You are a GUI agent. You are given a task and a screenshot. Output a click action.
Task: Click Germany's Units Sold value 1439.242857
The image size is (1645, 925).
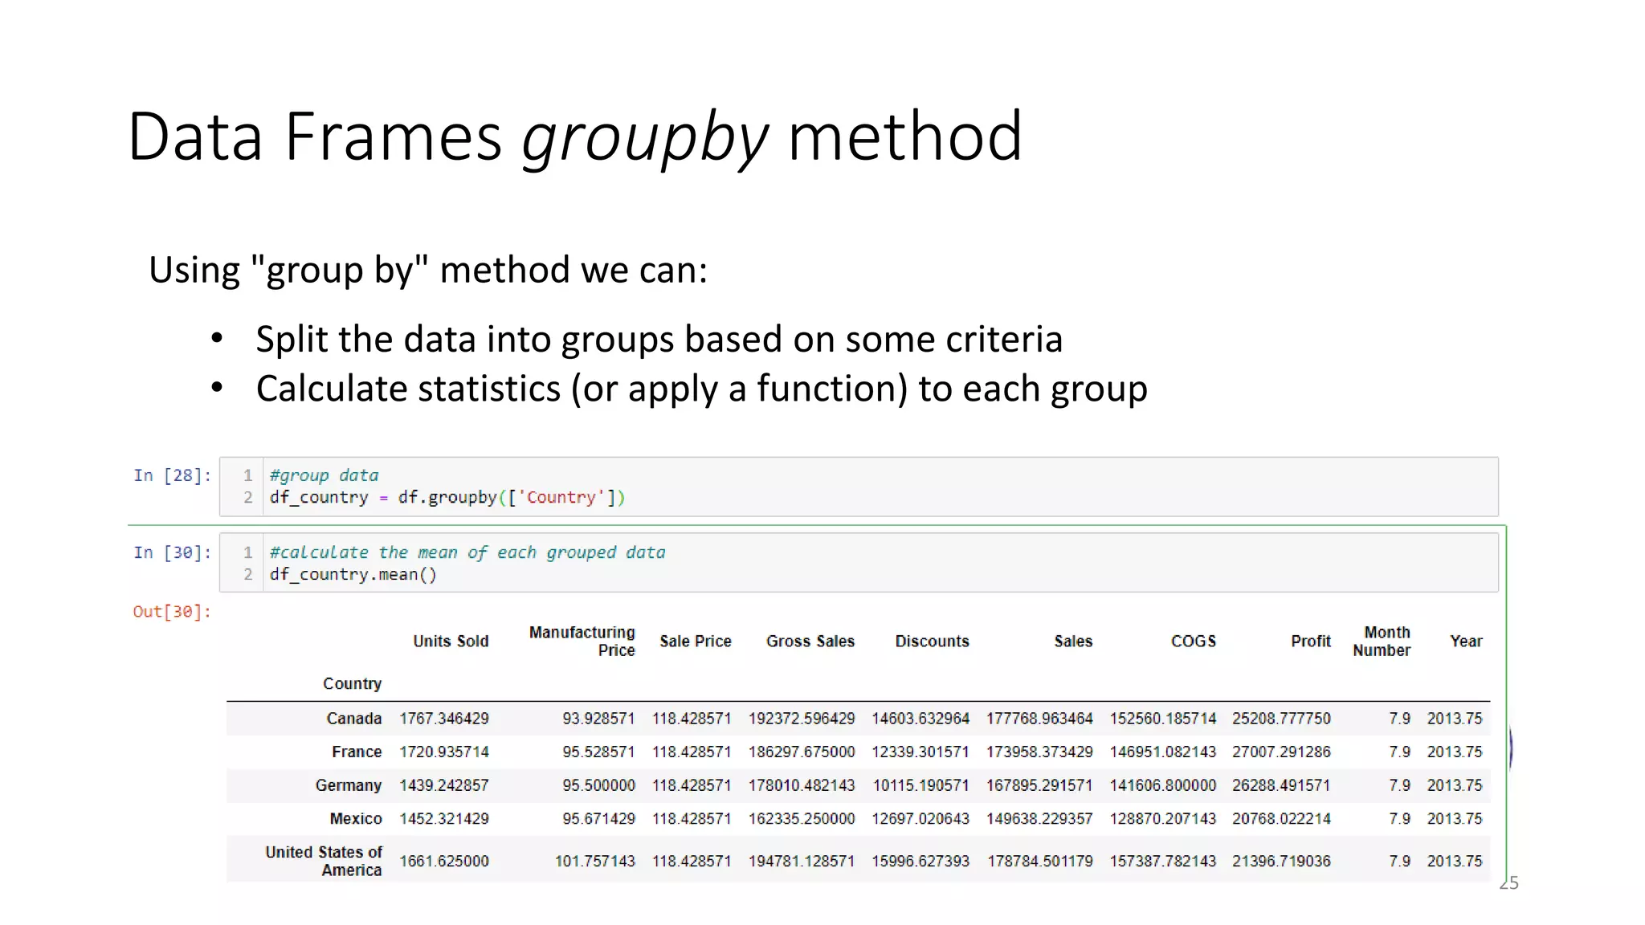click(x=444, y=786)
